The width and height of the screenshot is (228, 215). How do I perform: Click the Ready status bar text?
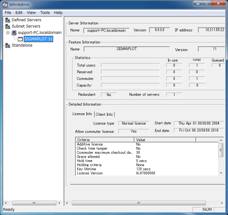[9, 210]
